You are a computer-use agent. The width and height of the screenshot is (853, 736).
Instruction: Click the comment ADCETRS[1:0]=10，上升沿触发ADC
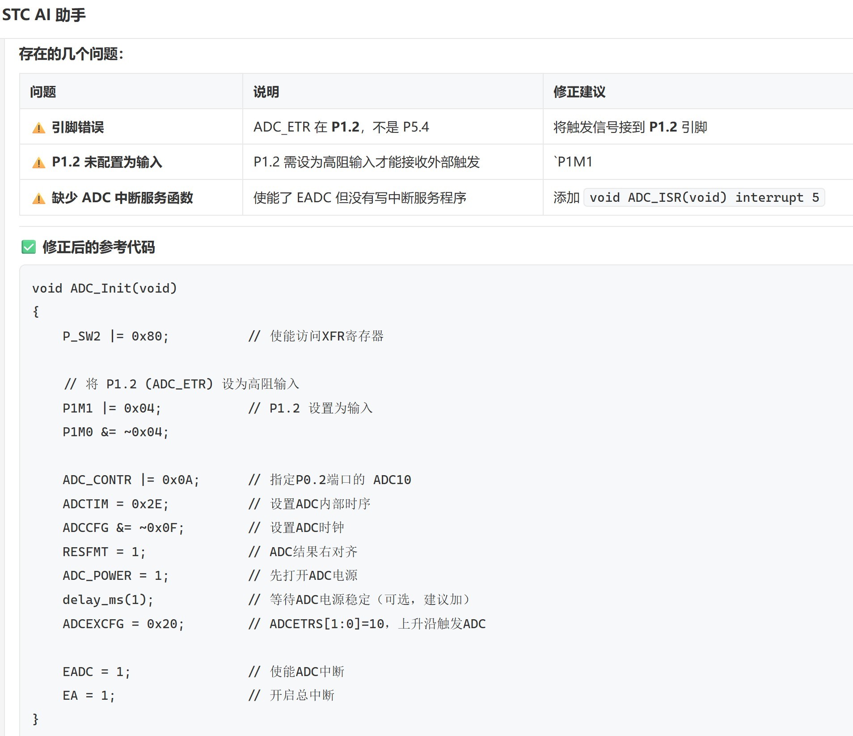pyautogui.click(x=367, y=624)
